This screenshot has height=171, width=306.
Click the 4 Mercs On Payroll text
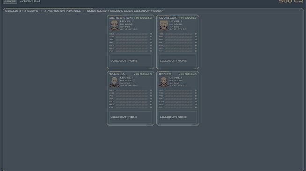click(62, 11)
